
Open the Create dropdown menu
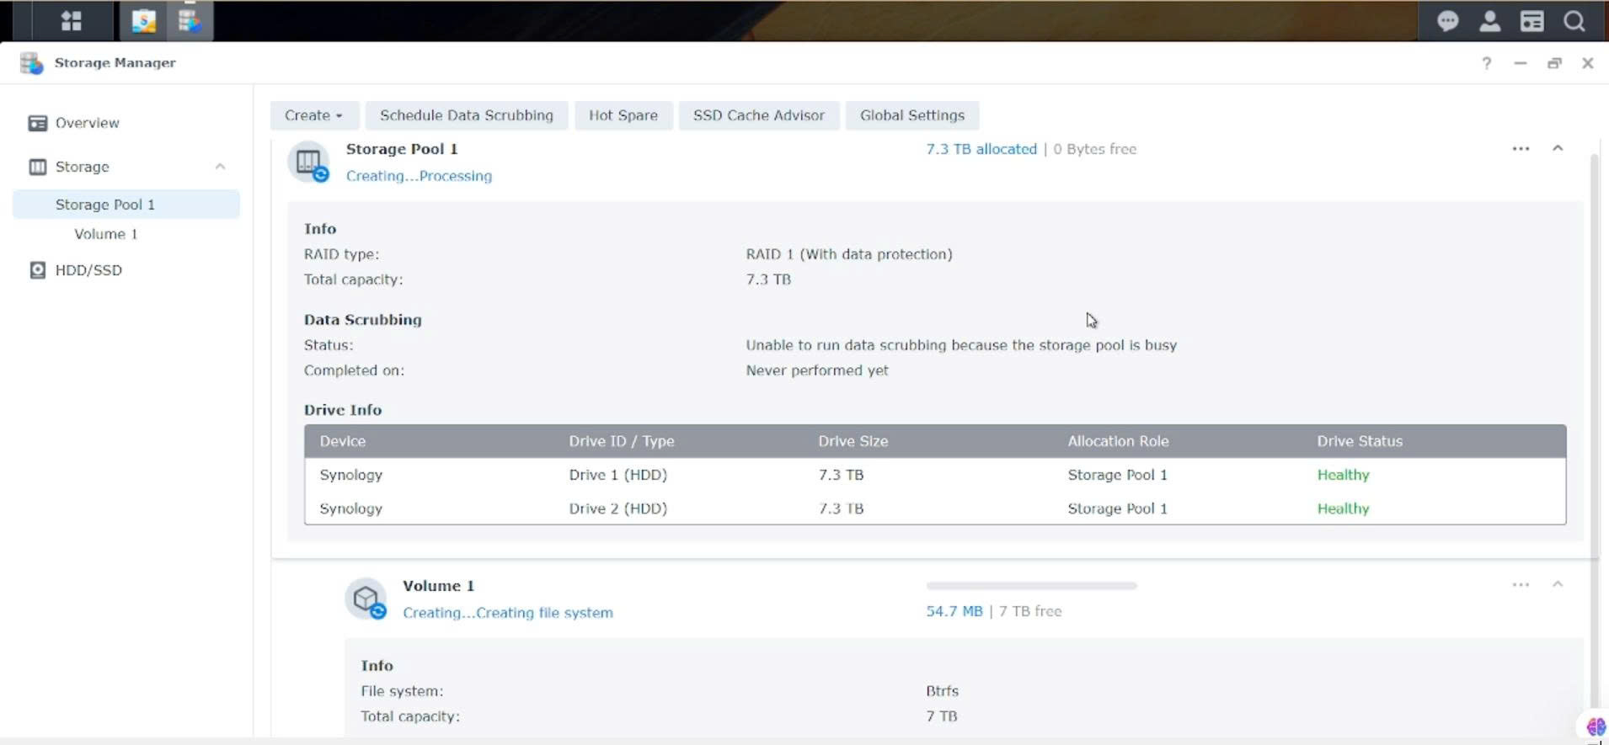[x=313, y=115]
